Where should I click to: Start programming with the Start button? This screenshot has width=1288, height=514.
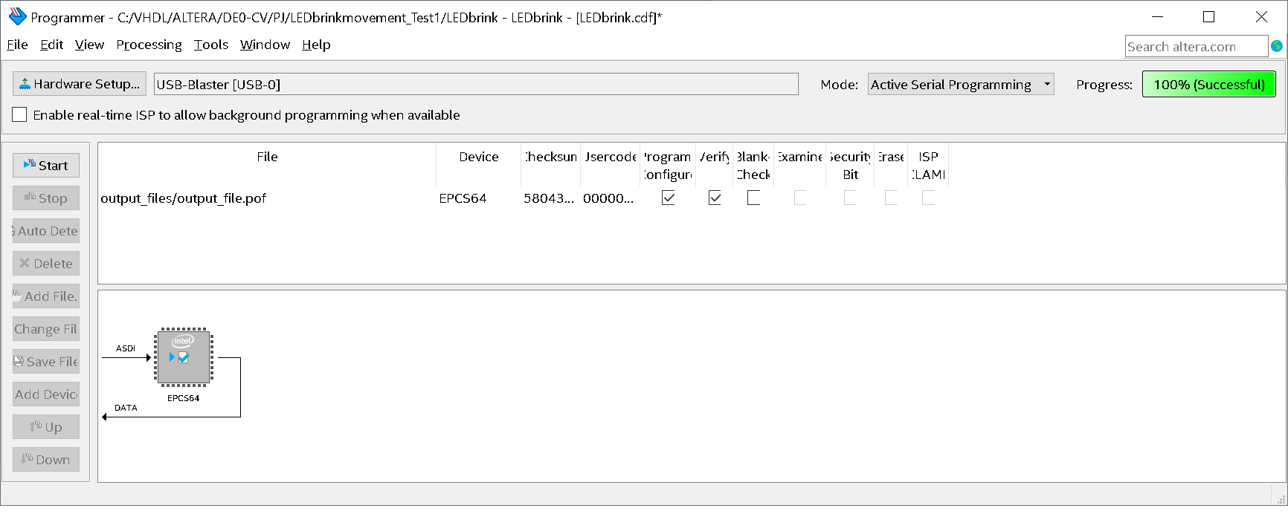tap(46, 165)
